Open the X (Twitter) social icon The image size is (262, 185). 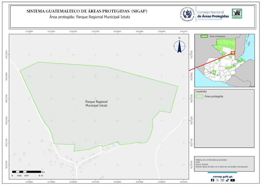point(218,180)
